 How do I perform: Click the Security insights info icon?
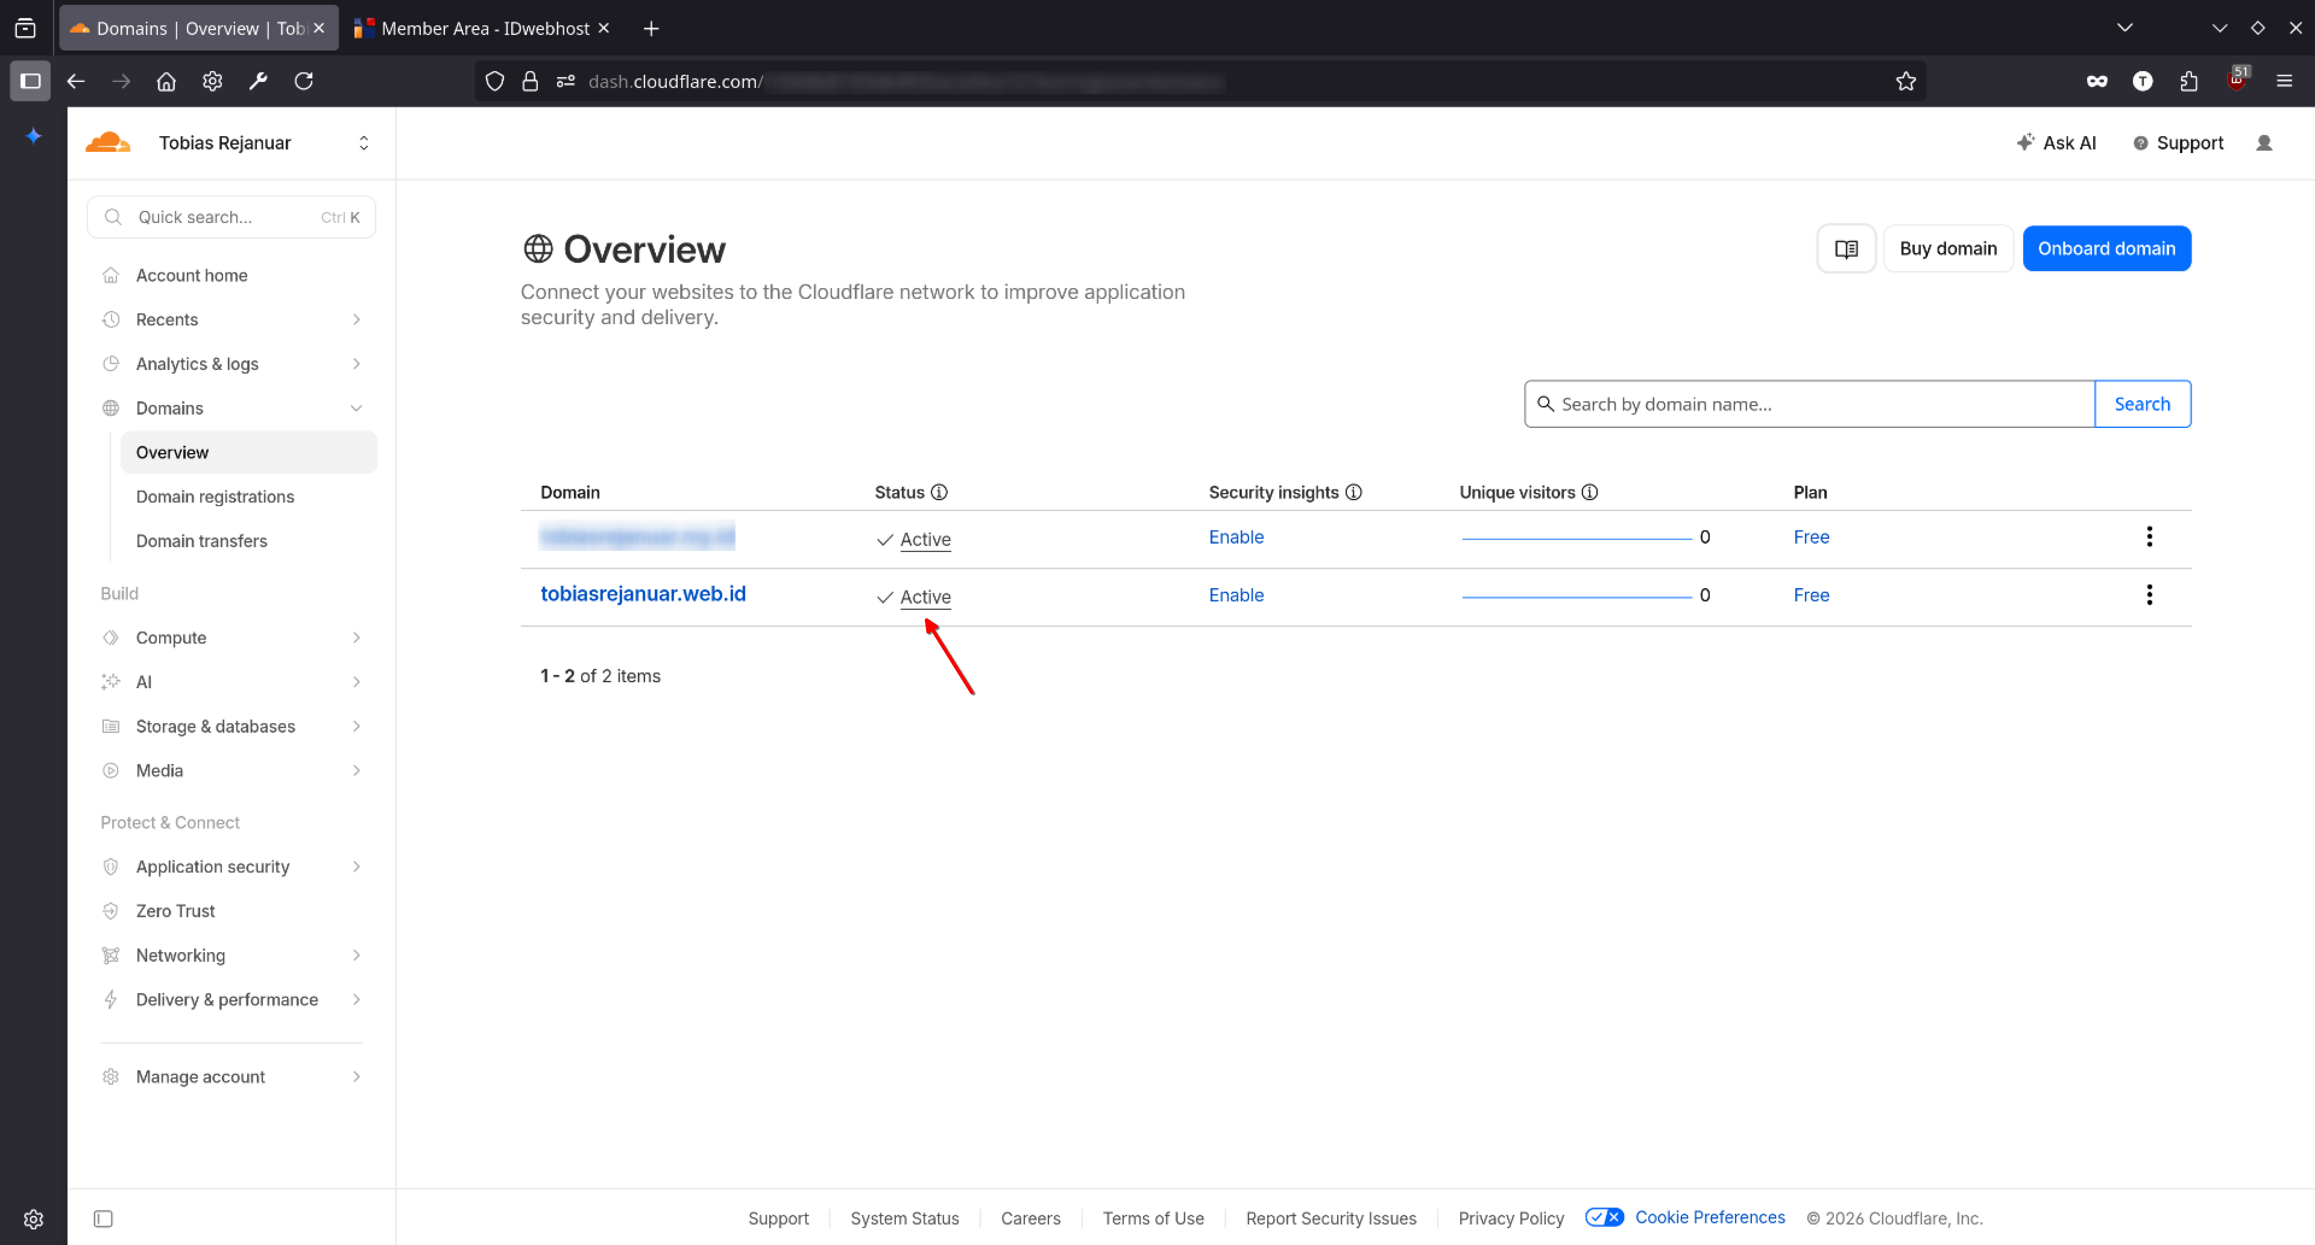pos(1353,492)
